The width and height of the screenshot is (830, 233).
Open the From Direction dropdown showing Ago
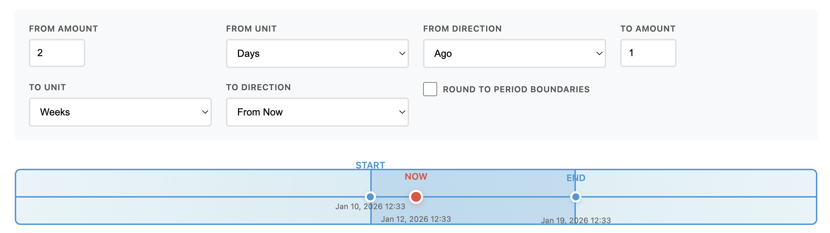pyautogui.click(x=514, y=53)
